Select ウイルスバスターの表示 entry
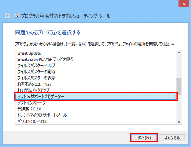The image size is (191, 147). pyautogui.click(x=96, y=78)
